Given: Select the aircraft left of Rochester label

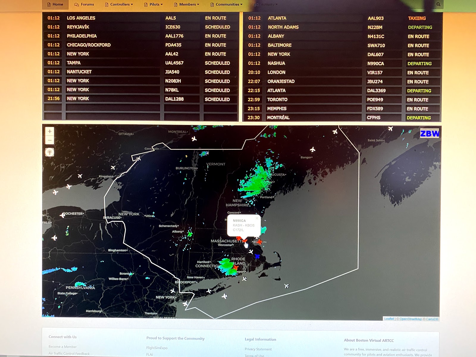Looking at the screenshot, I should [62, 215].
